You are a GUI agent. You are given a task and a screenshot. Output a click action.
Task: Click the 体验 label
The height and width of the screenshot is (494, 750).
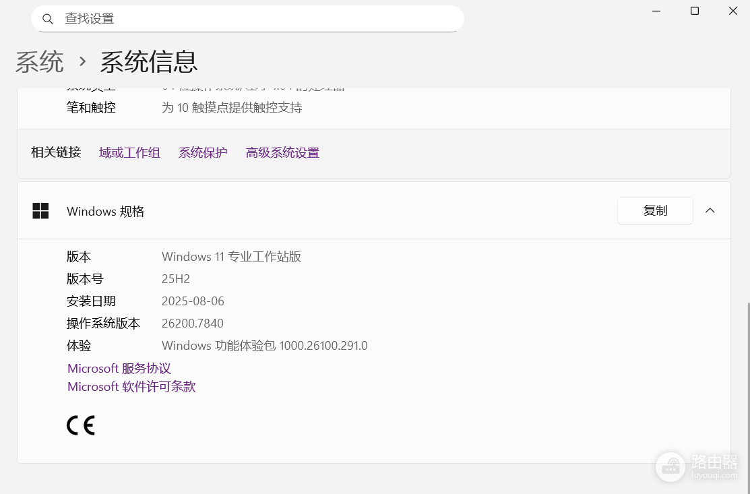[x=78, y=346]
